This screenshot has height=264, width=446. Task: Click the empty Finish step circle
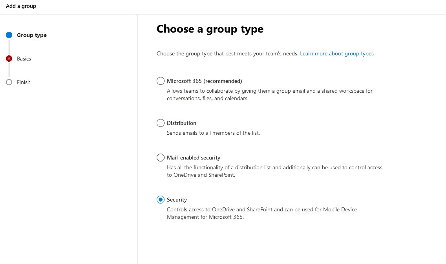point(9,82)
